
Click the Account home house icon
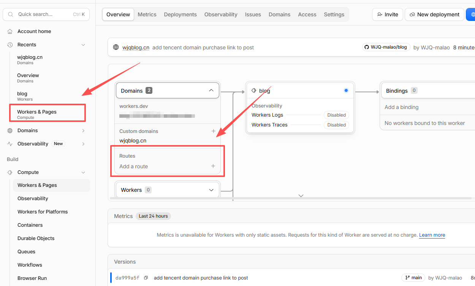pos(10,32)
